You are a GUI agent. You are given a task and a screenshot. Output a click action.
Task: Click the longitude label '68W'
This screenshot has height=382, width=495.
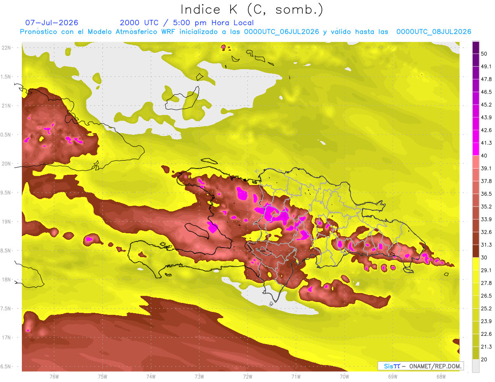tap(441, 377)
